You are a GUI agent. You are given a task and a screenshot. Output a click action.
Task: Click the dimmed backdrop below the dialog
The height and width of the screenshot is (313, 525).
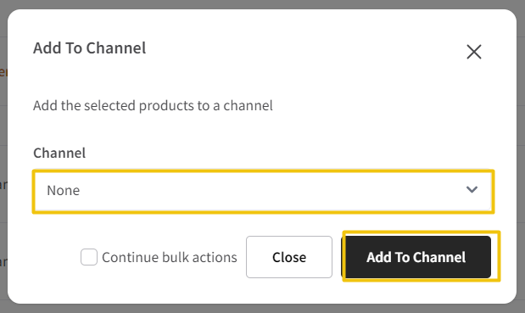tap(263, 309)
